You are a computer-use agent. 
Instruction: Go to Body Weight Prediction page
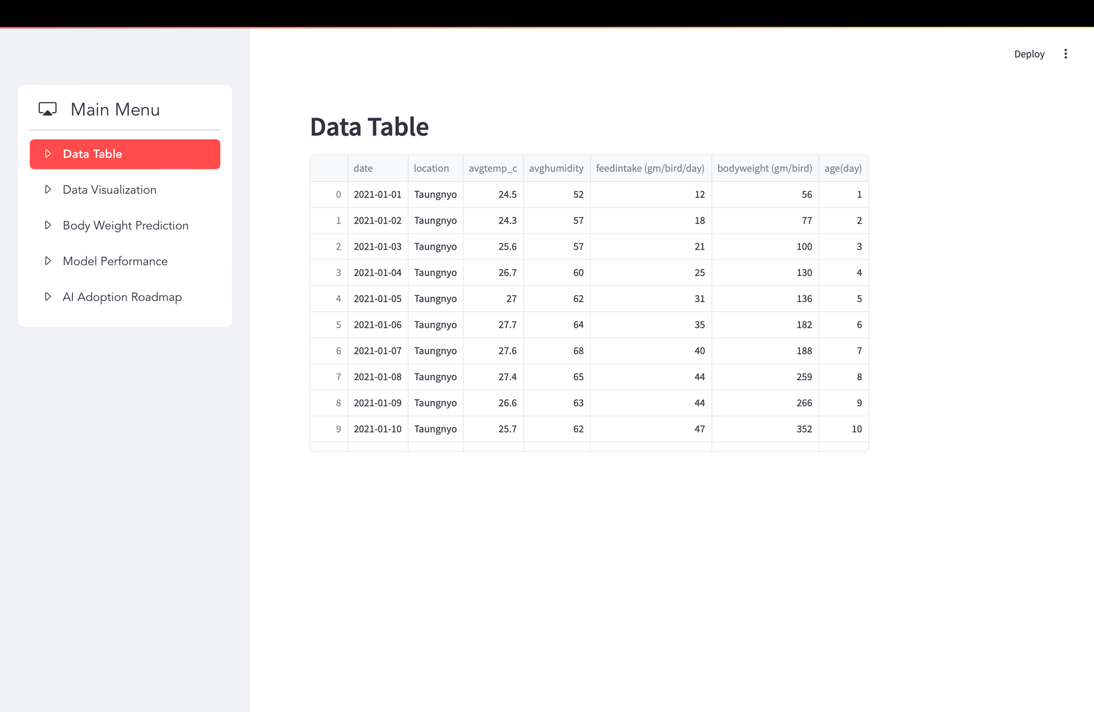125,226
